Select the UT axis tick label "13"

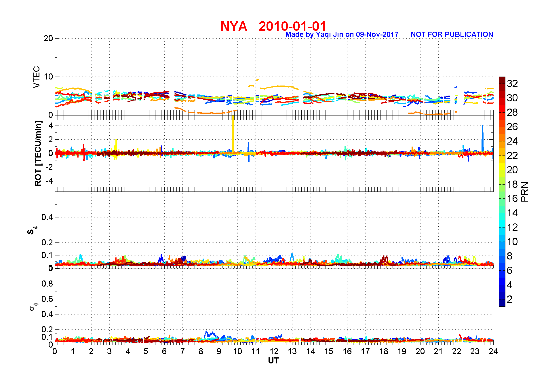tap(292, 351)
